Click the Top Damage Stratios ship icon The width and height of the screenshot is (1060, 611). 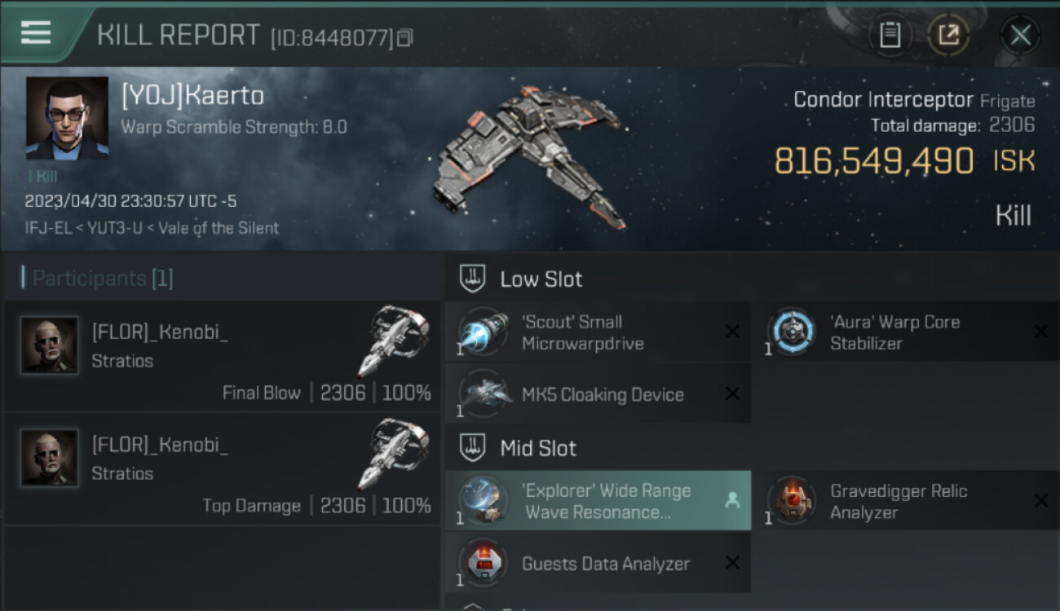pyautogui.click(x=393, y=454)
